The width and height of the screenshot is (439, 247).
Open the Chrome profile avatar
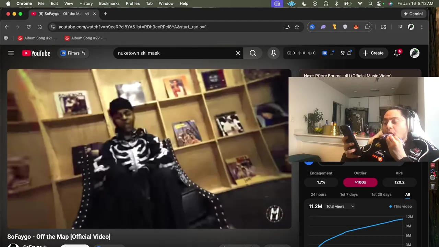411,27
